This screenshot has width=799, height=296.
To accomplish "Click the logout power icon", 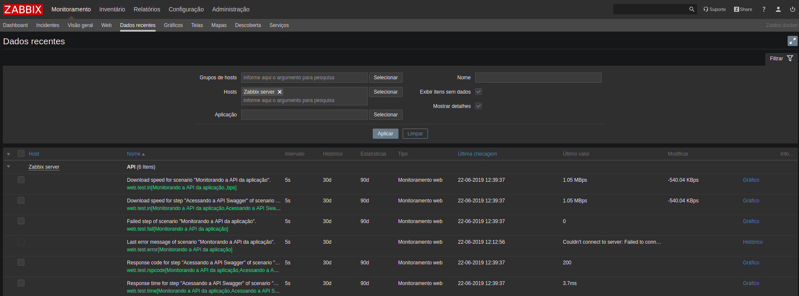I will (x=793, y=9).
